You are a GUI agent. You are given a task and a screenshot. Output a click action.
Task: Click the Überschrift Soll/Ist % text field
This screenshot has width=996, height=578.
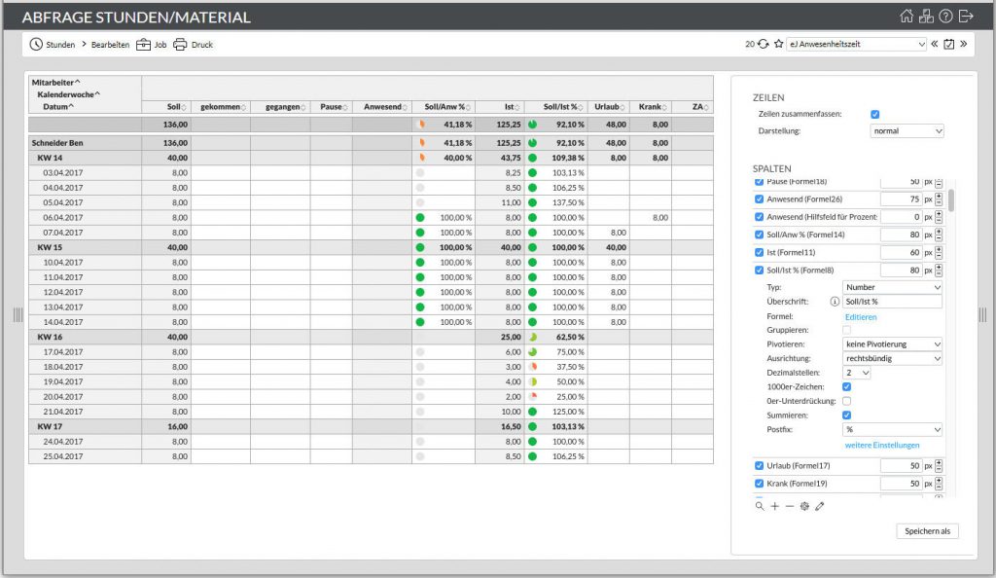pos(893,302)
